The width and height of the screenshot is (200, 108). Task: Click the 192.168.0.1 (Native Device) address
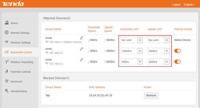pyautogui.click(x=65, y=42)
